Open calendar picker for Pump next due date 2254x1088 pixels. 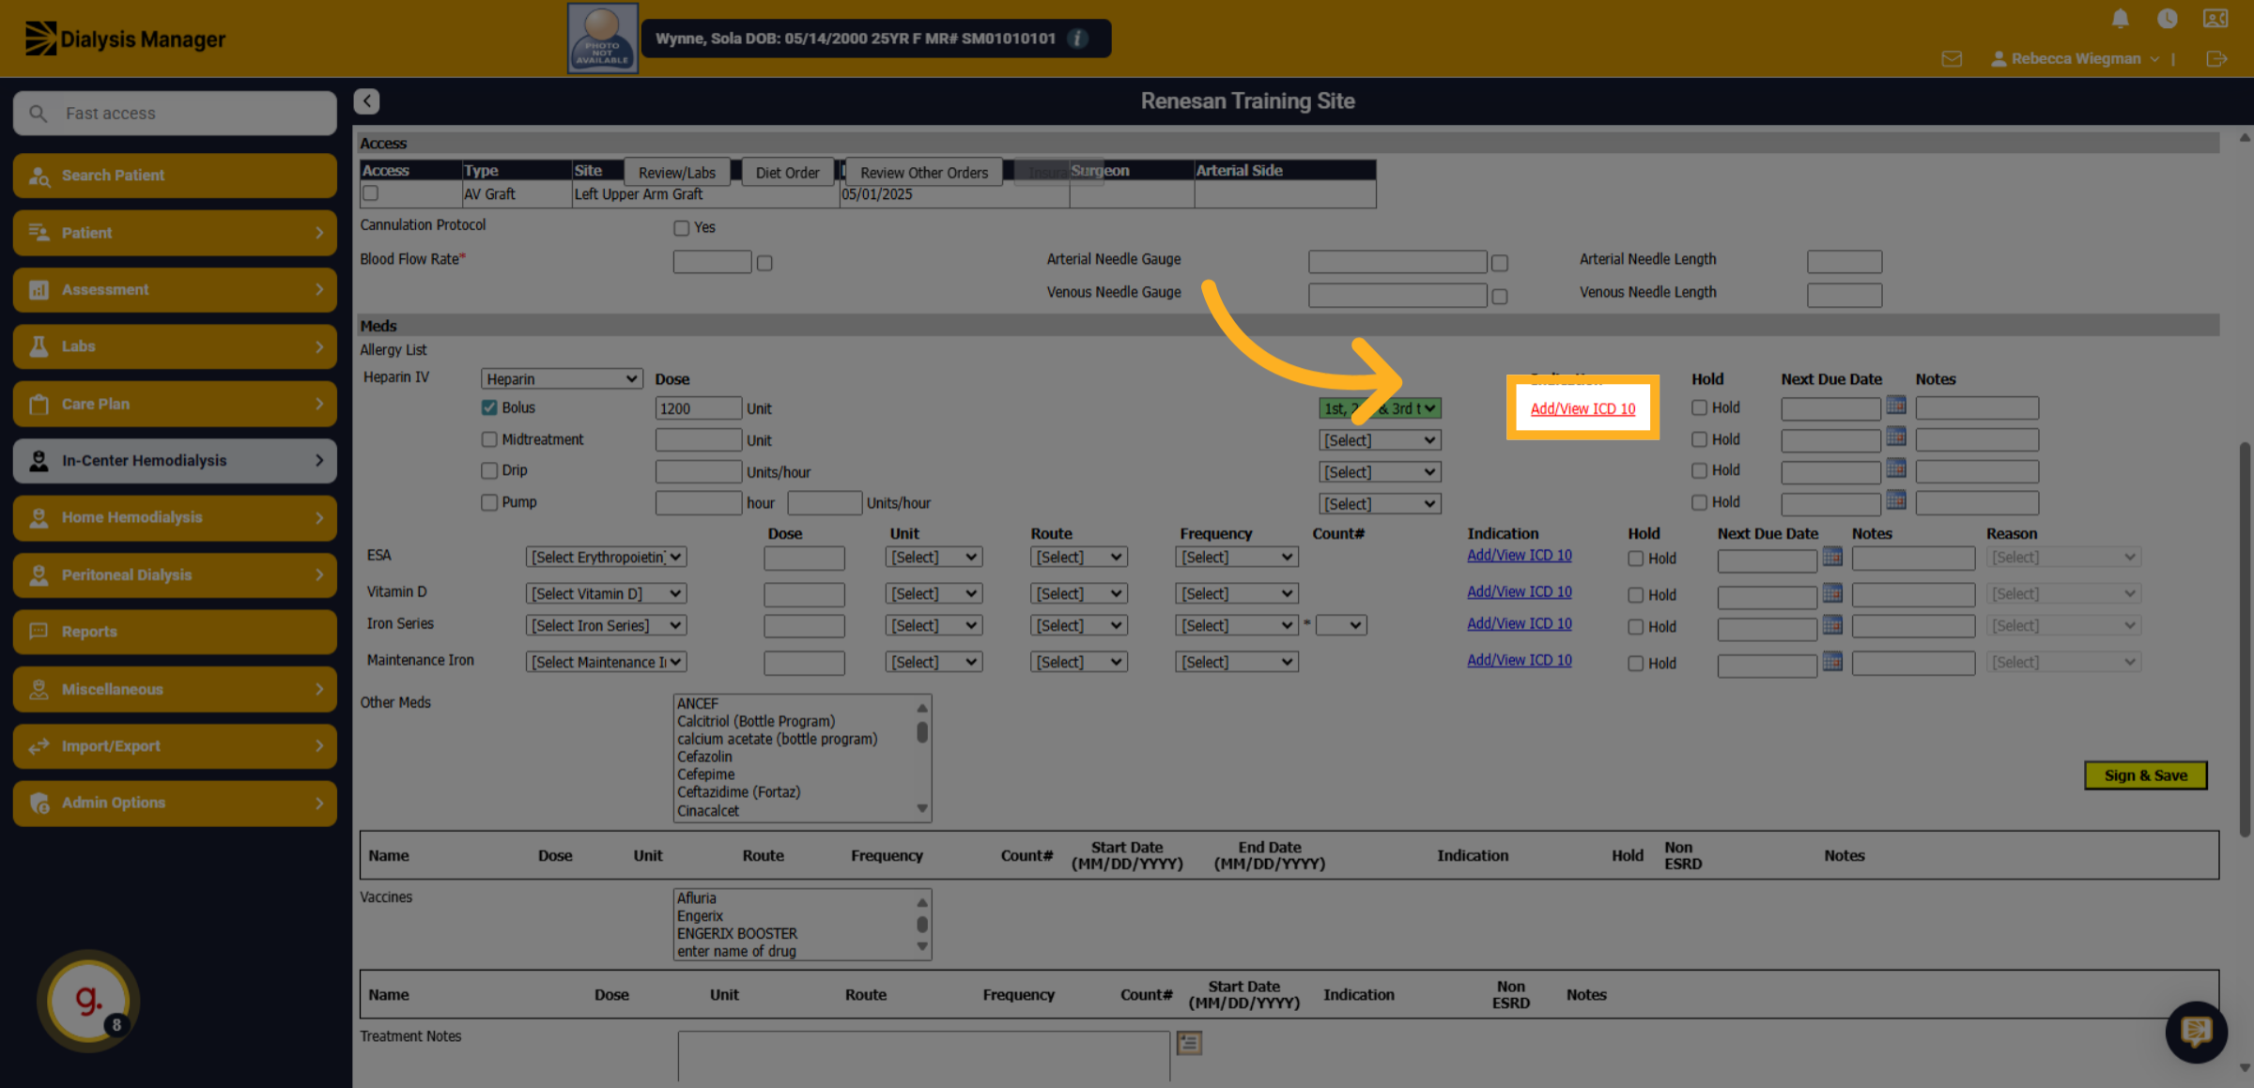1896,500
